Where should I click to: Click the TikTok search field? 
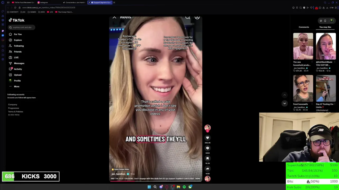(x=21, y=27)
